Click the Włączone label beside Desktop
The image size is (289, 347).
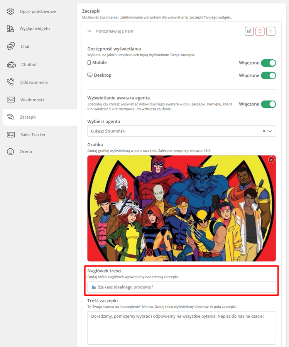pyautogui.click(x=249, y=75)
